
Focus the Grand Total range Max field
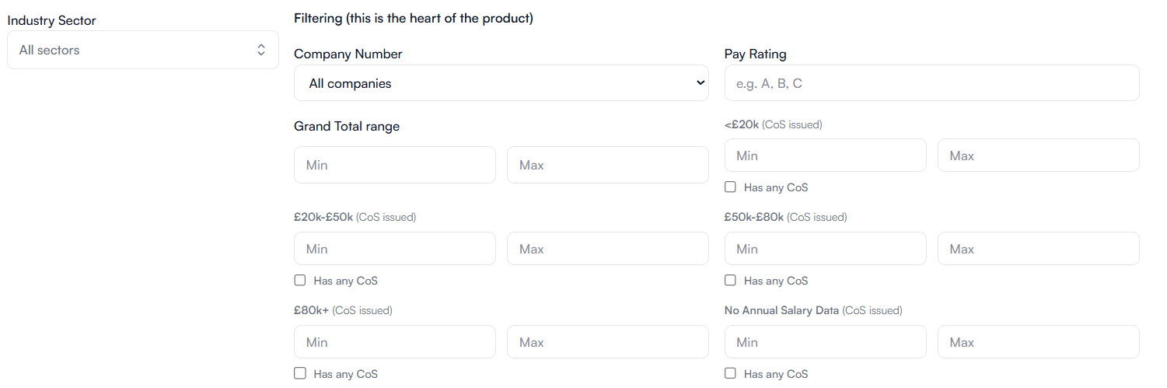[x=607, y=165]
